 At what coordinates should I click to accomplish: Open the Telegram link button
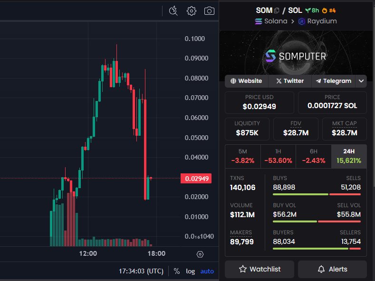pyautogui.click(x=334, y=81)
